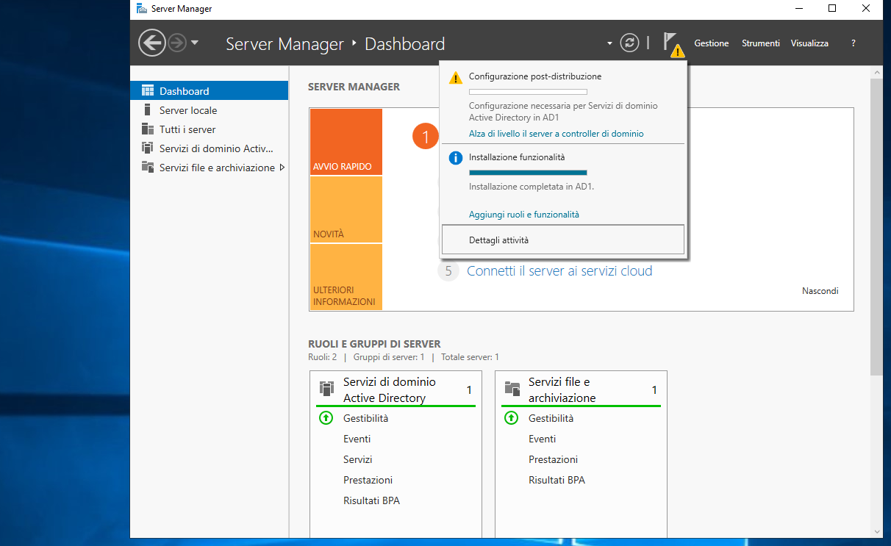Click the Active Directory tile role icon
891x546 pixels.
click(326, 389)
